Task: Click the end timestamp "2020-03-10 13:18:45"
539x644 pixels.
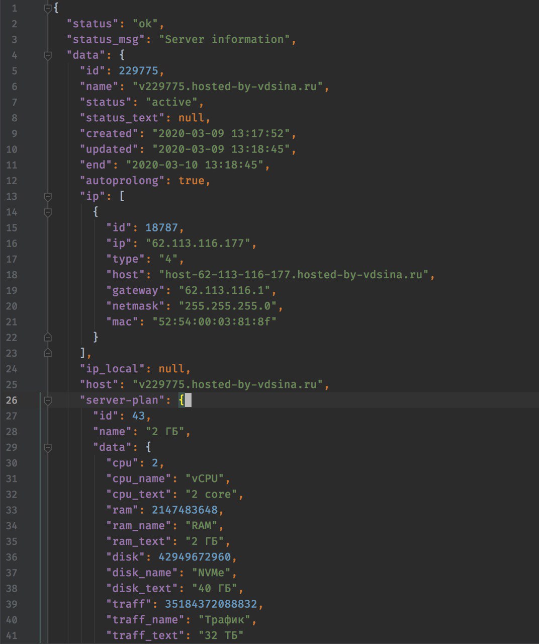Action: [x=195, y=165]
